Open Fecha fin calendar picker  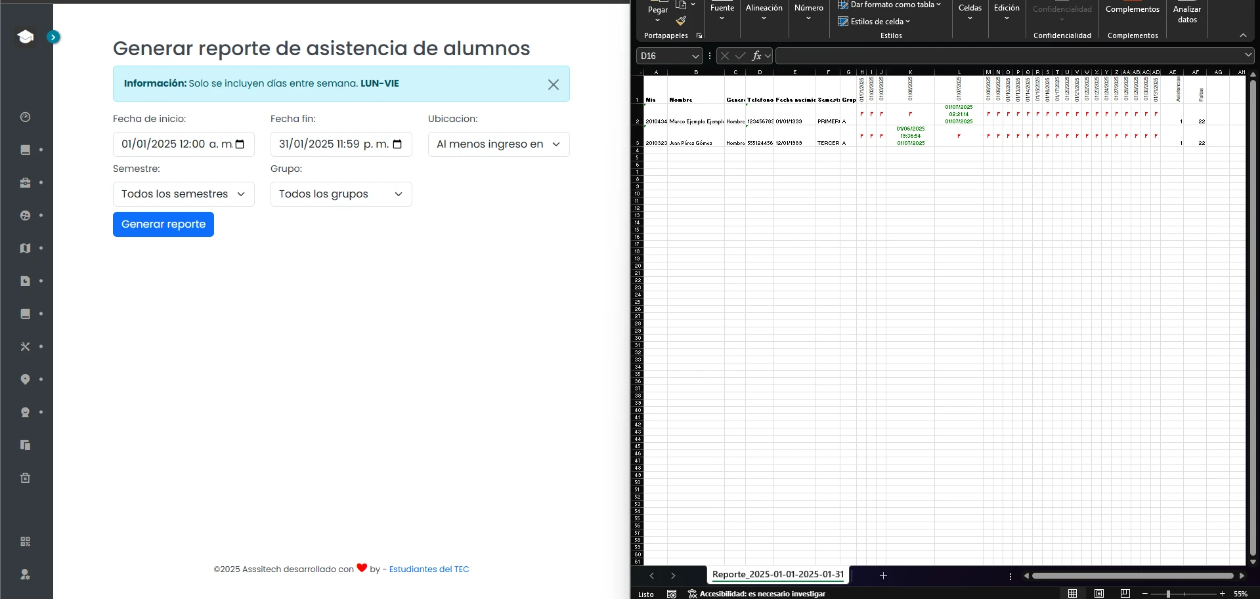(397, 144)
